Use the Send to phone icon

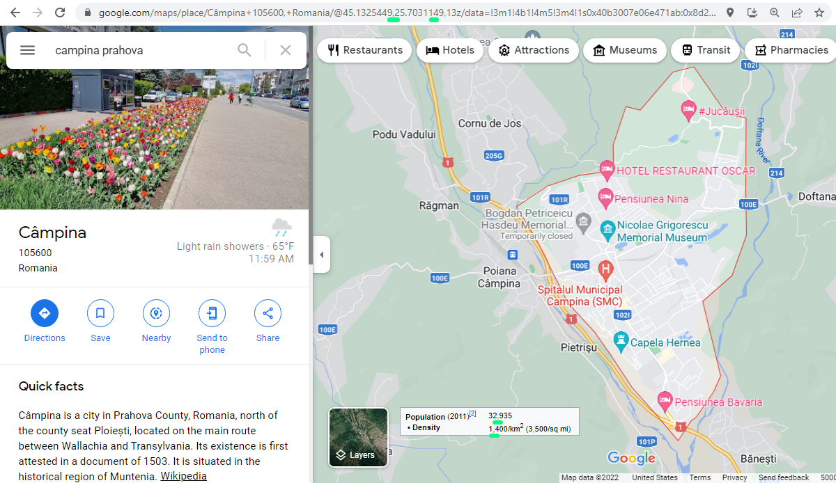pyautogui.click(x=212, y=313)
